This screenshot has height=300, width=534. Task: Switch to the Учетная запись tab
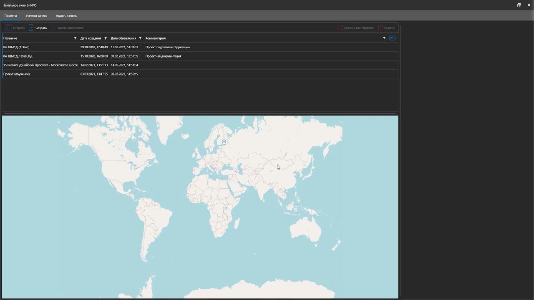pos(36,16)
